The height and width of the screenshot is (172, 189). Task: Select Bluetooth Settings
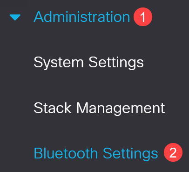[x=96, y=153]
